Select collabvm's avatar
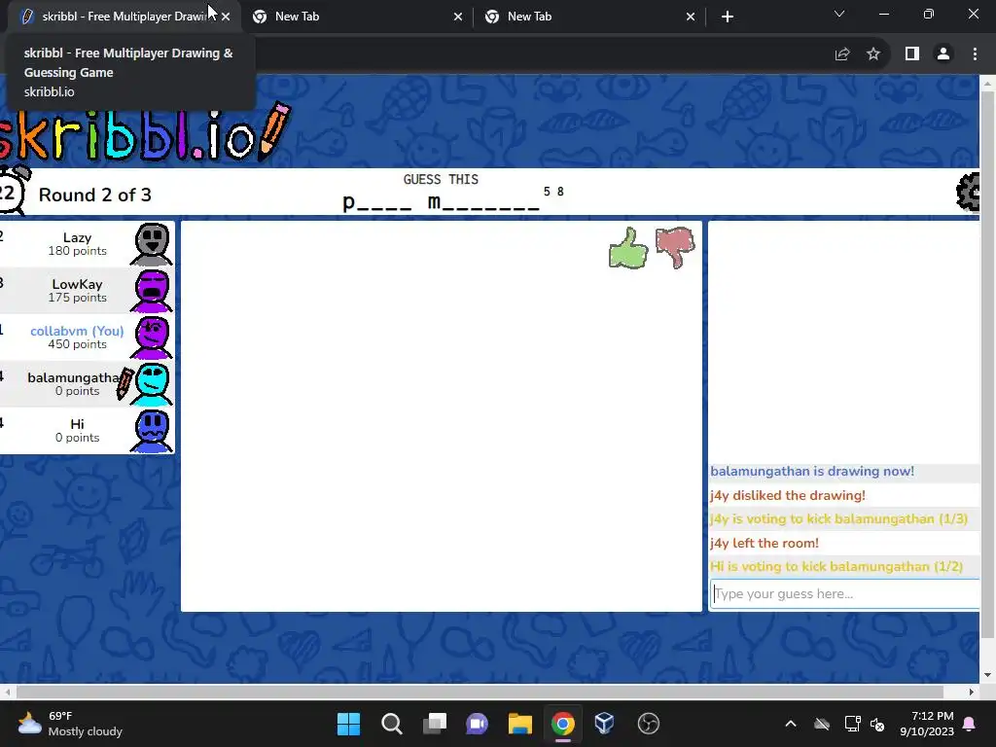 coord(151,338)
